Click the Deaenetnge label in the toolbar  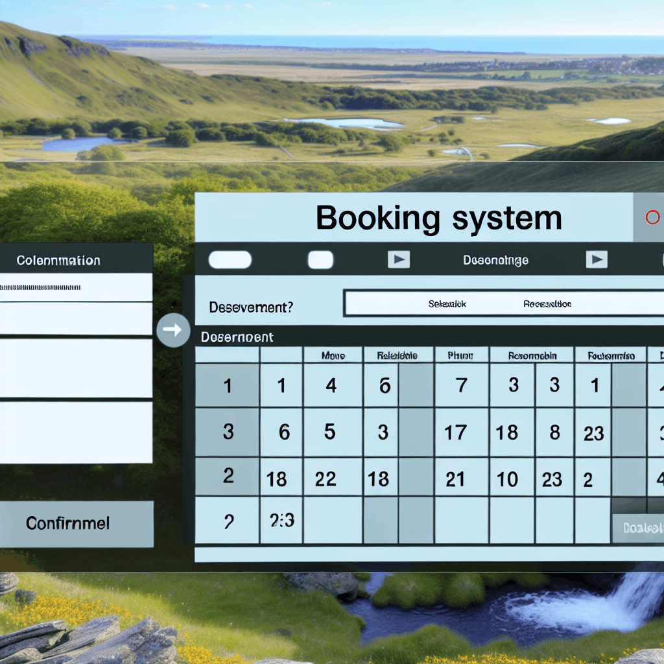coord(495,260)
